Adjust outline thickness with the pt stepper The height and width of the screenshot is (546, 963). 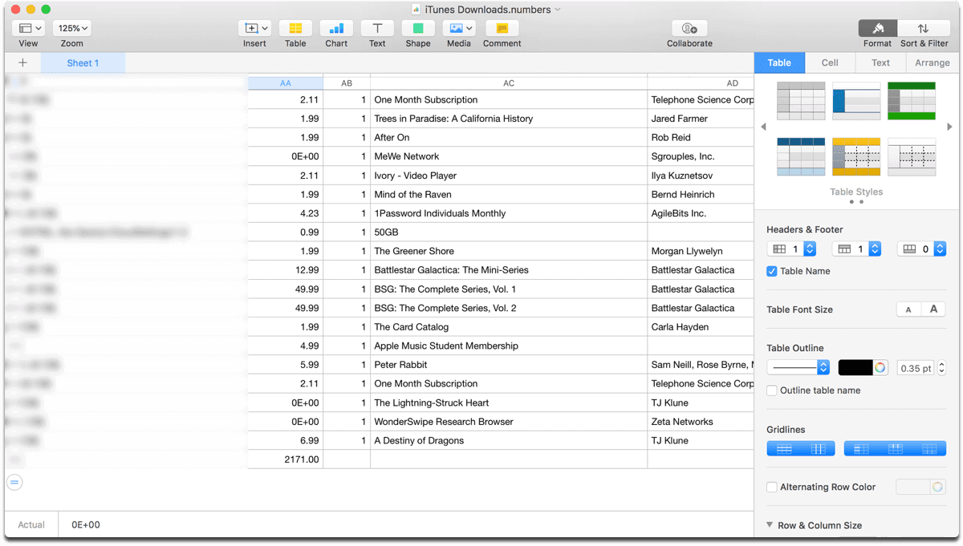tap(941, 368)
